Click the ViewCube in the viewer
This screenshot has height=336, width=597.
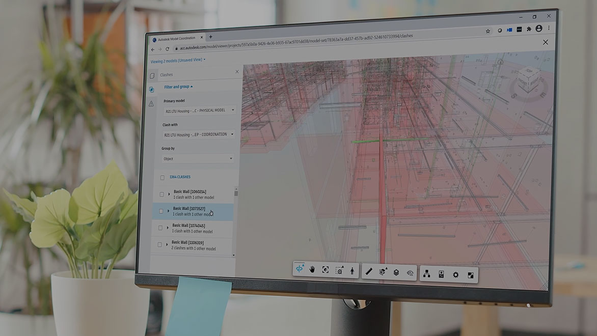(528, 80)
